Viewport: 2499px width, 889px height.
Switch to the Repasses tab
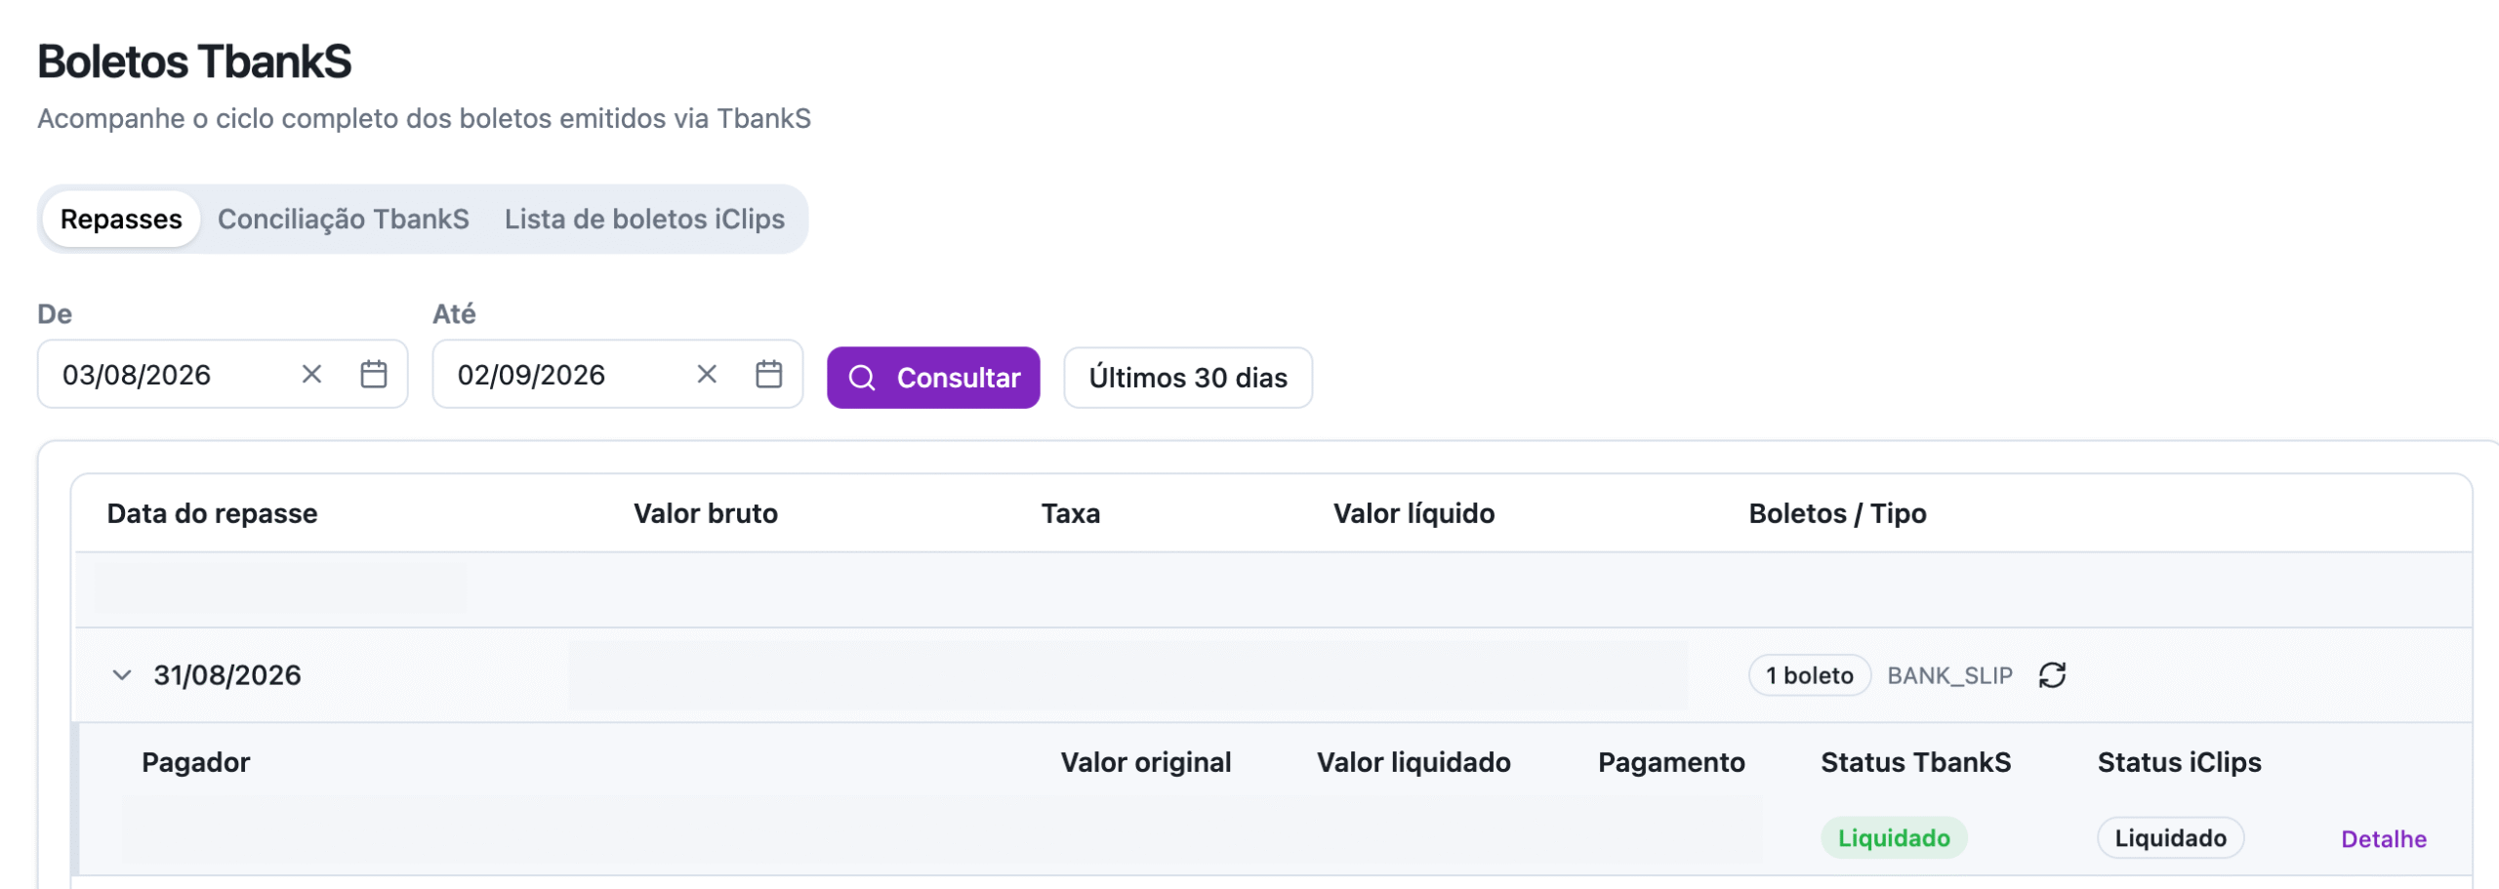(121, 220)
